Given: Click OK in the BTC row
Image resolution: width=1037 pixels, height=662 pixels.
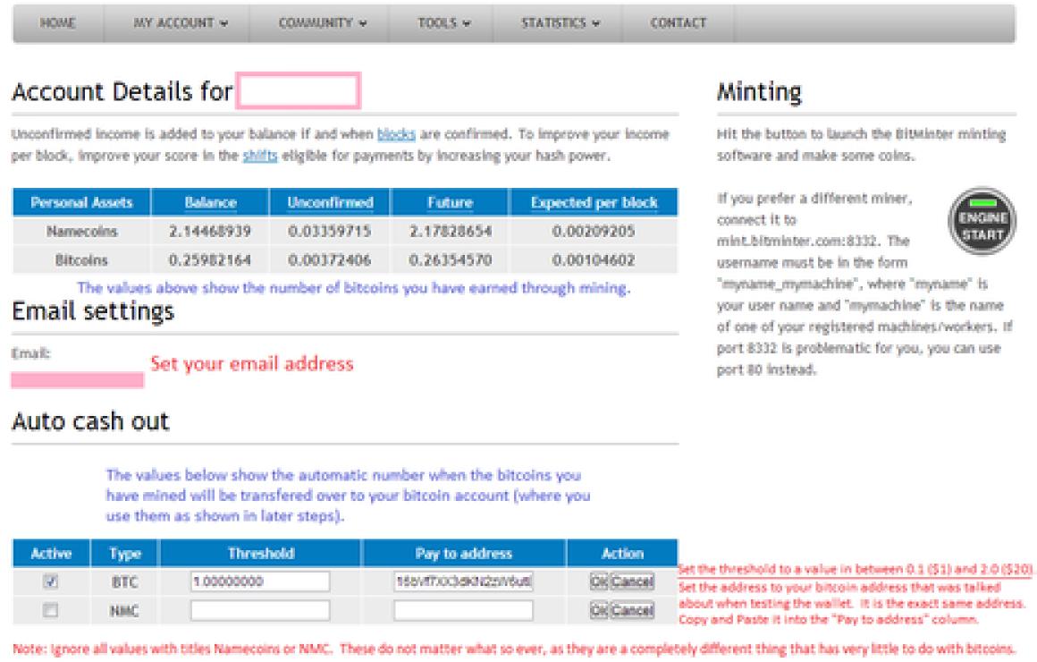Looking at the screenshot, I should pyautogui.click(x=598, y=581).
